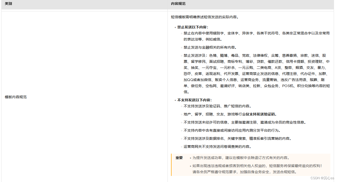
Task: Click the note 为提升发送成功率
Action: point(241,158)
